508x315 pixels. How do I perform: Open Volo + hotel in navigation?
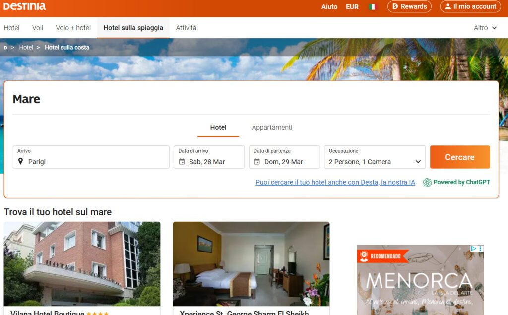[73, 28]
